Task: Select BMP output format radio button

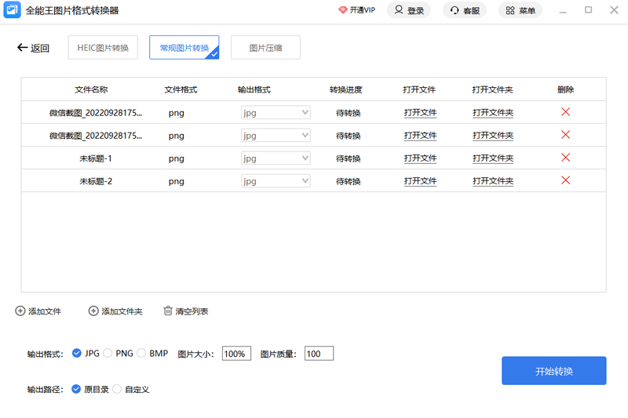Action: (141, 353)
